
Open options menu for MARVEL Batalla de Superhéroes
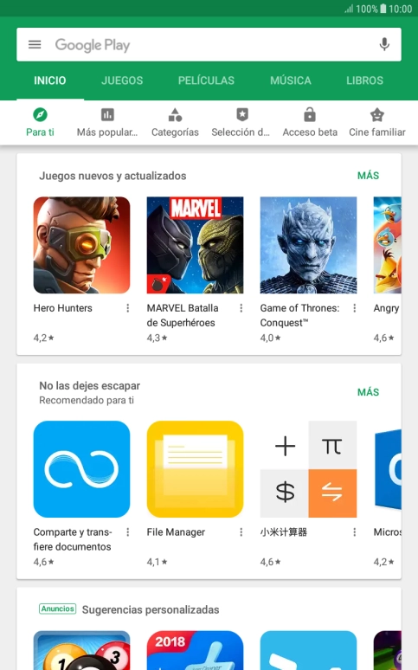tap(241, 308)
